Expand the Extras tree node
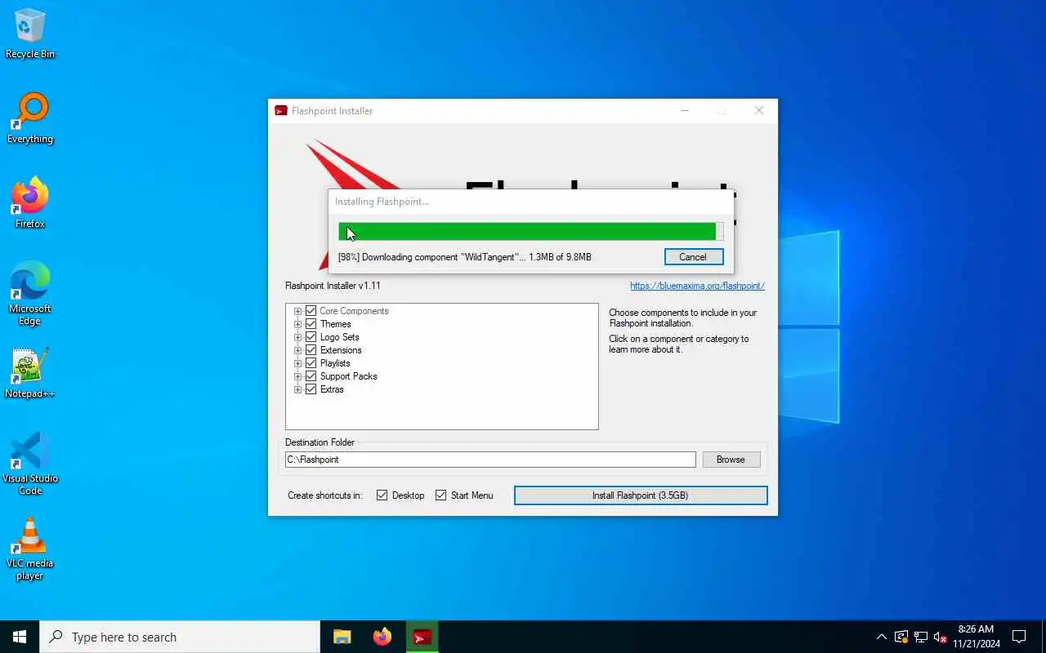Screen dimensions: 1046x653 [297, 389]
